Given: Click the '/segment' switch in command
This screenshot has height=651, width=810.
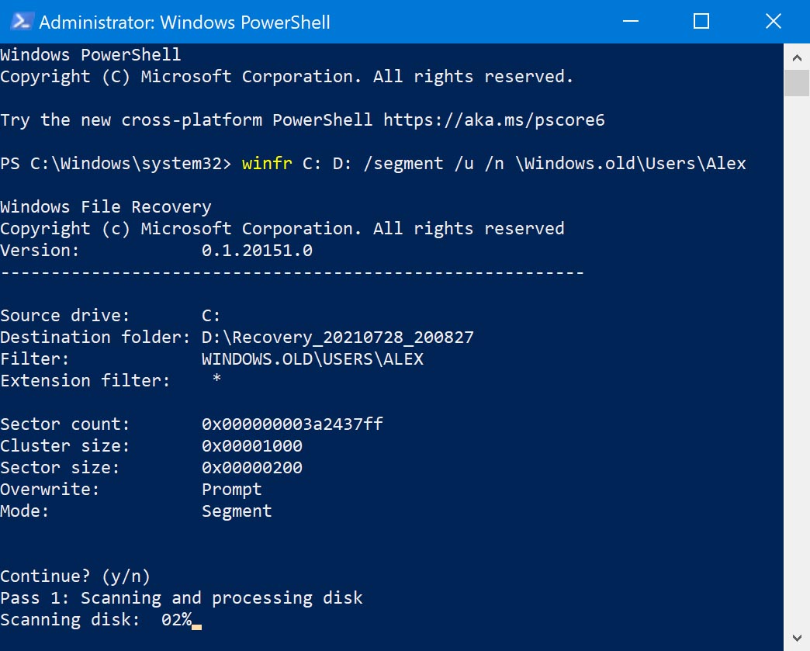Looking at the screenshot, I should pyautogui.click(x=403, y=164).
